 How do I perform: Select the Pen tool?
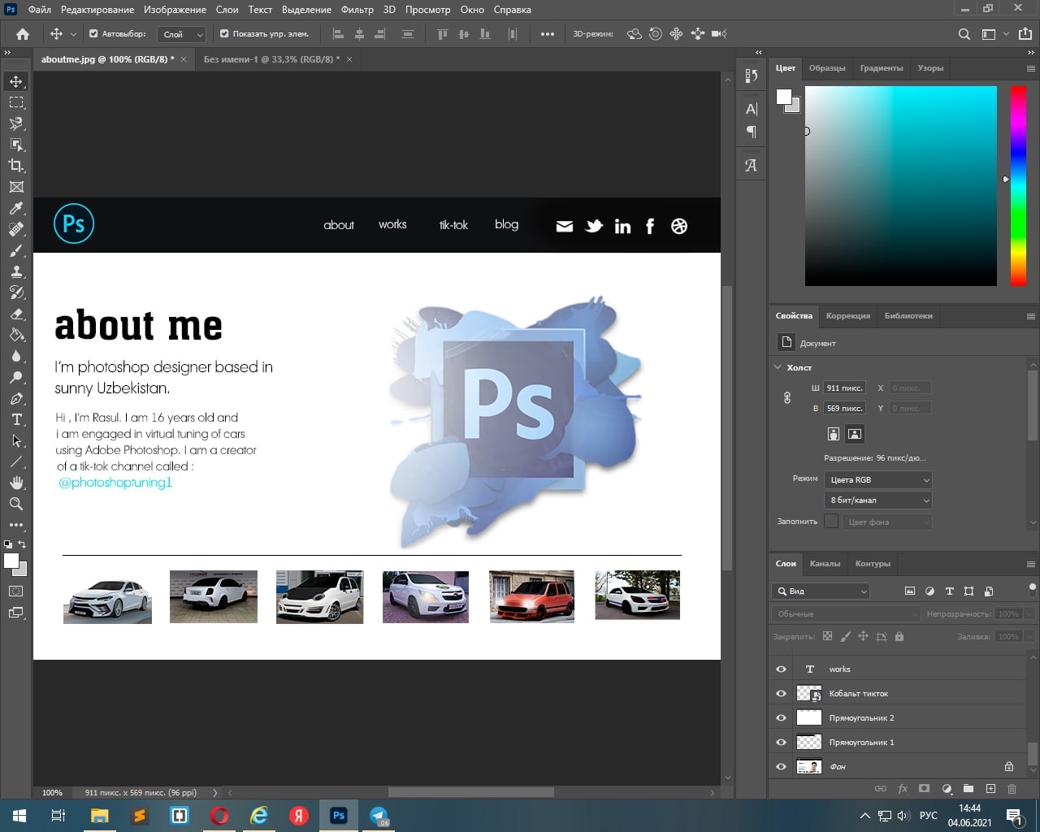tap(16, 398)
